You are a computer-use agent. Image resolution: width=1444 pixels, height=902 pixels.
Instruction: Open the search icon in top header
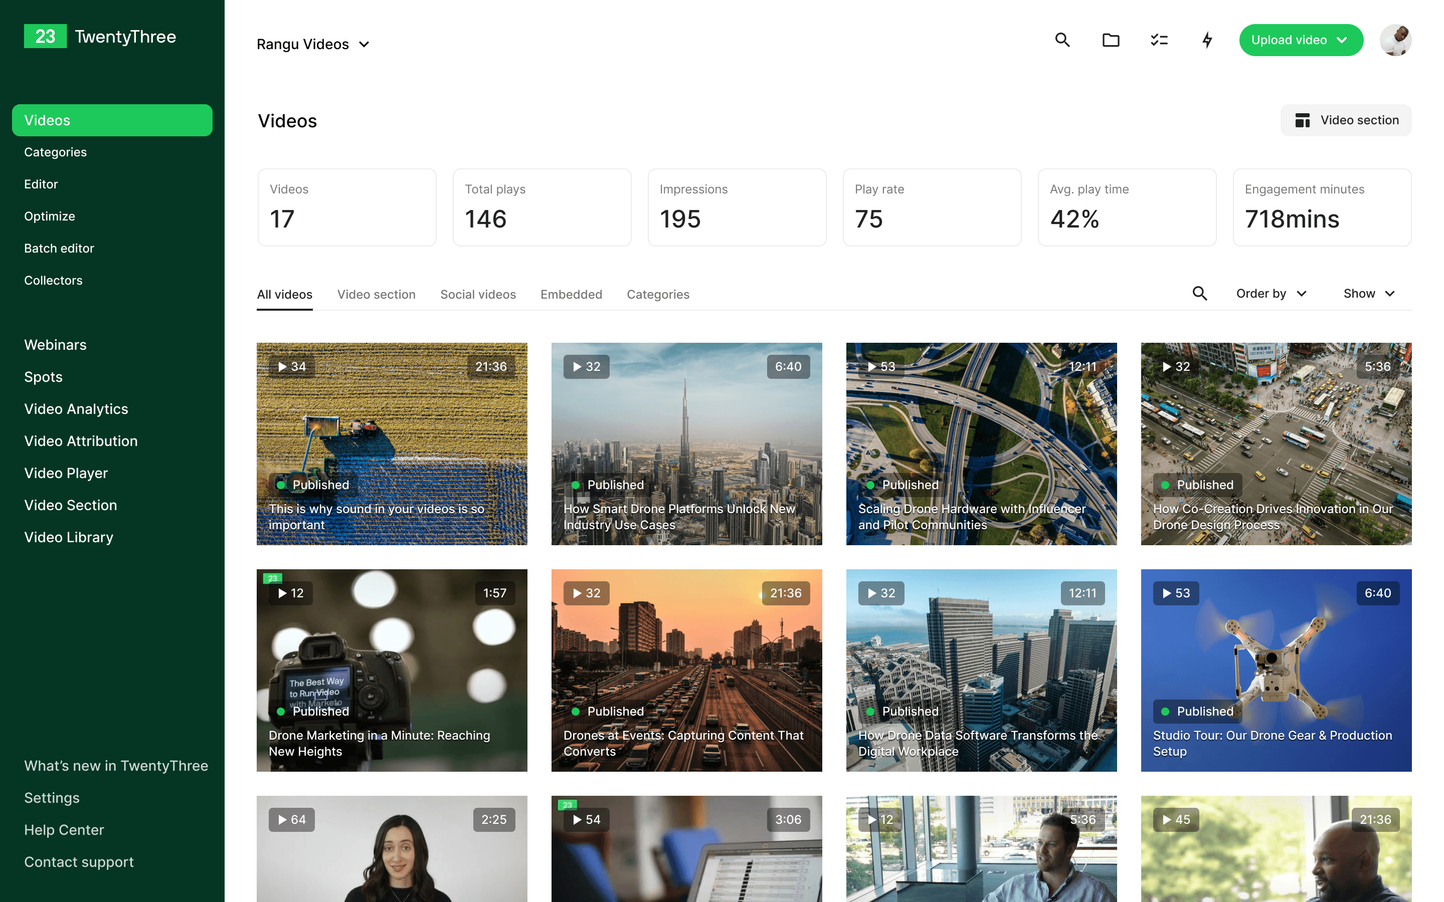tap(1062, 40)
